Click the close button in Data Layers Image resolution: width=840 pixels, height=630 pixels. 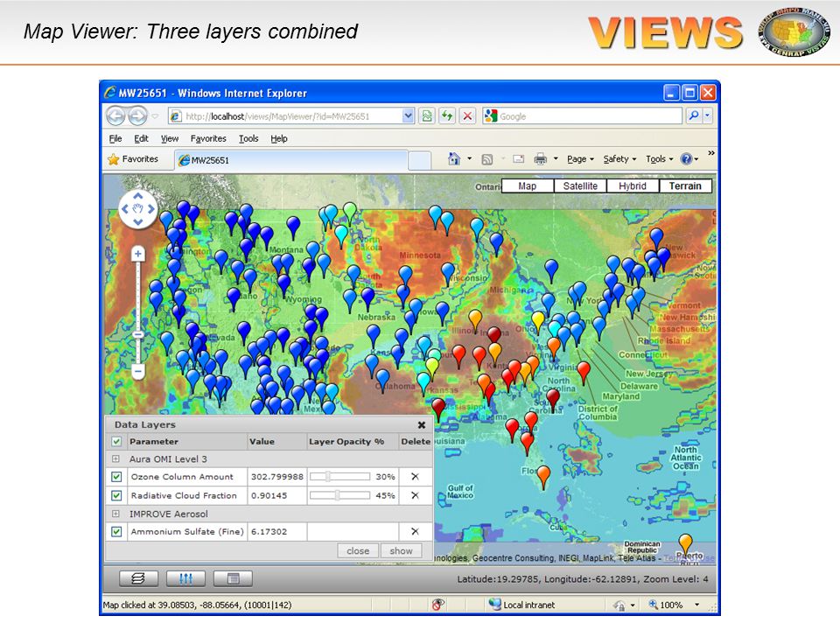pyautogui.click(x=358, y=550)
